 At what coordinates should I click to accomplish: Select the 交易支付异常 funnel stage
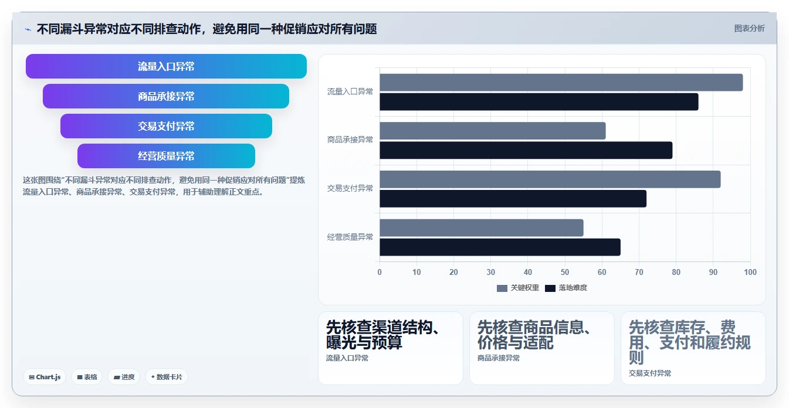point(166,126)
